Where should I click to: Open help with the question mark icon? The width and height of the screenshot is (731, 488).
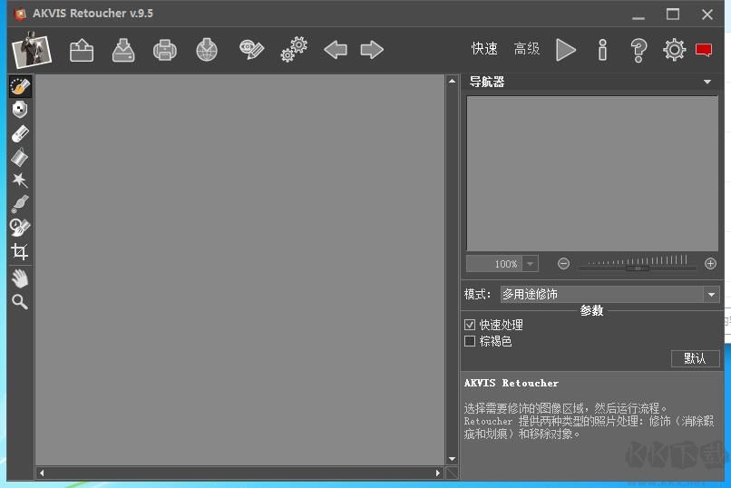click(x=638, y=50)
